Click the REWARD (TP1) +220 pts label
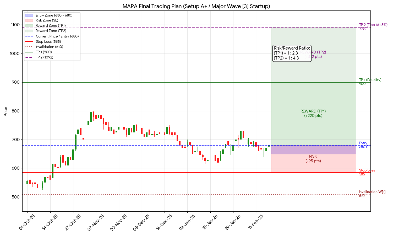Screen dimensions: 393x236 [x=313, y=114]
